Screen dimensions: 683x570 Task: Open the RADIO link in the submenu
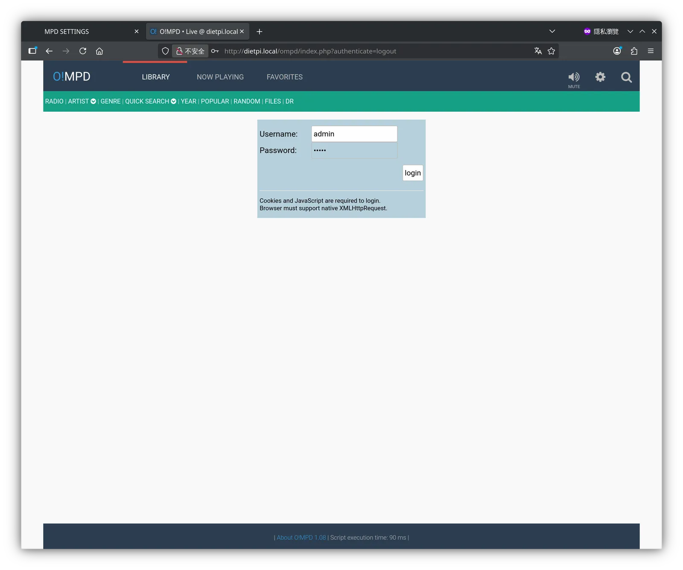tap(54, 101)
